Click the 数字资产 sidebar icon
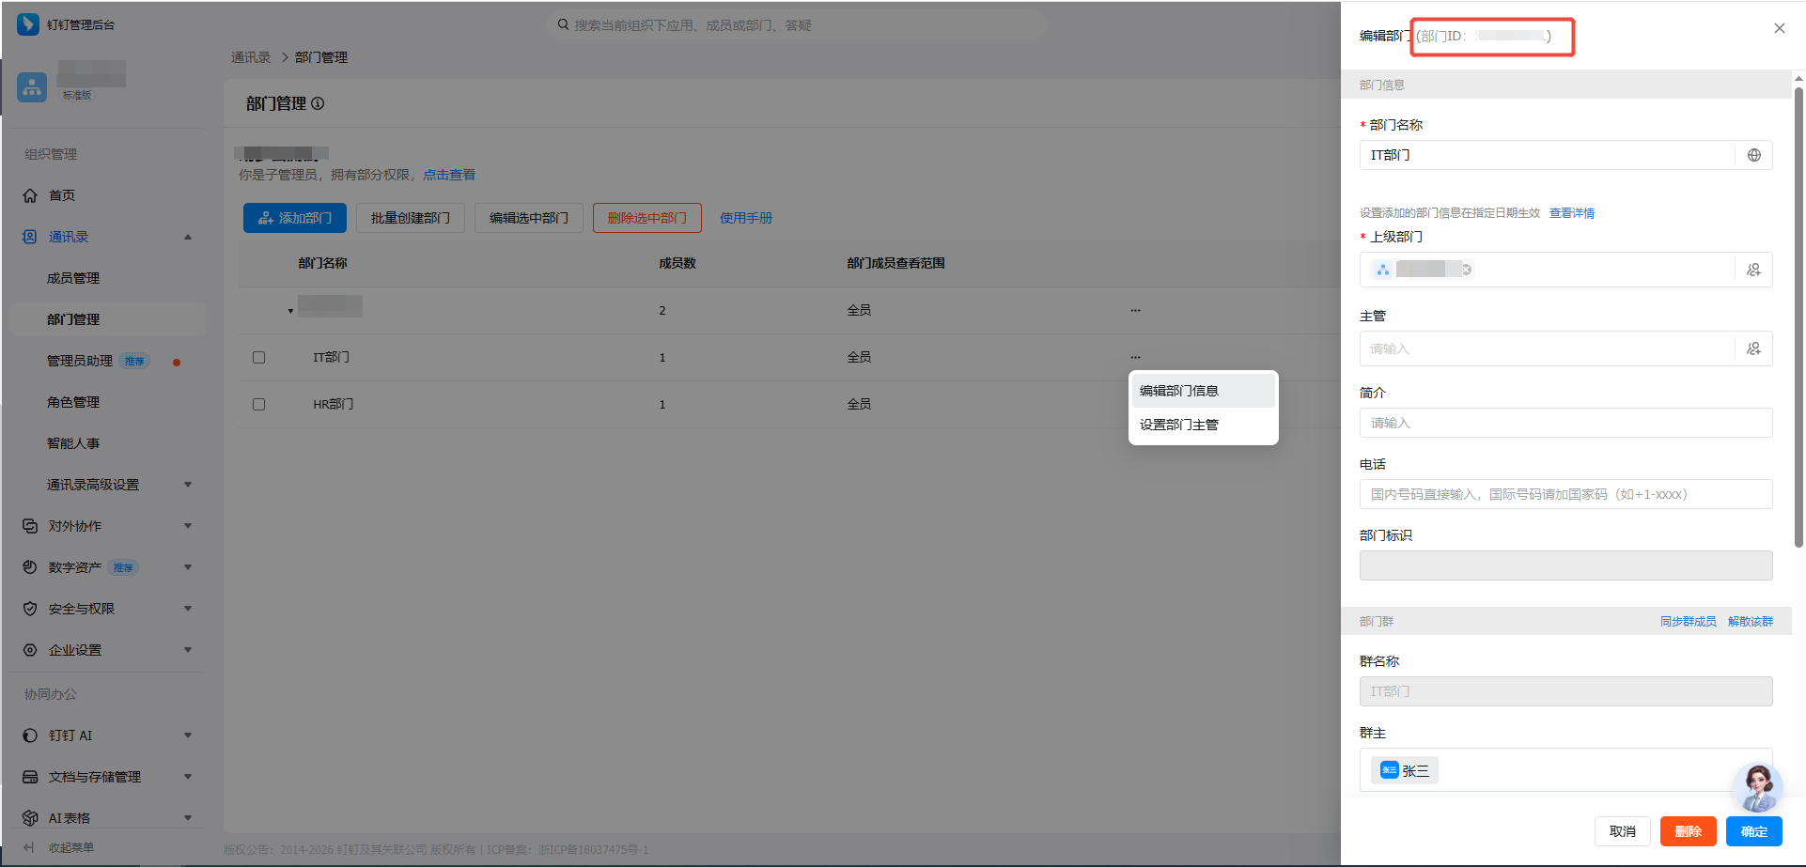 30,567
